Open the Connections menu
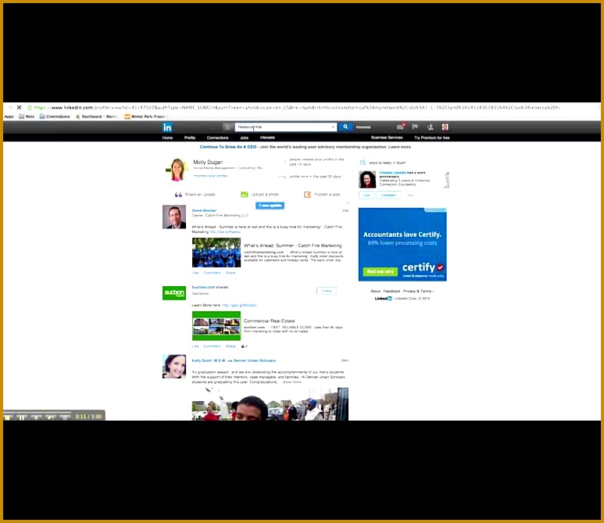This screenshot has width=604, height=523. click(218, 138)
